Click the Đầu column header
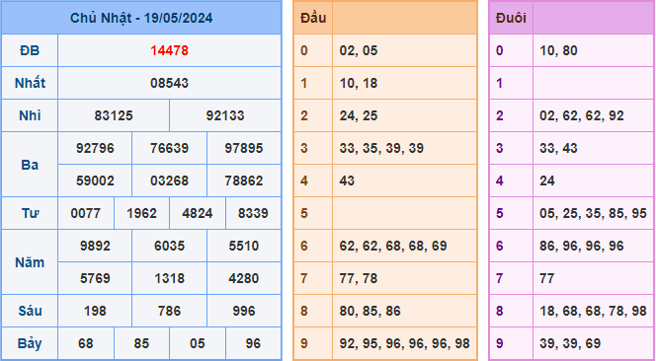This screenshot has width=656, height=361. pyautogui.click(x=313, y=18)
